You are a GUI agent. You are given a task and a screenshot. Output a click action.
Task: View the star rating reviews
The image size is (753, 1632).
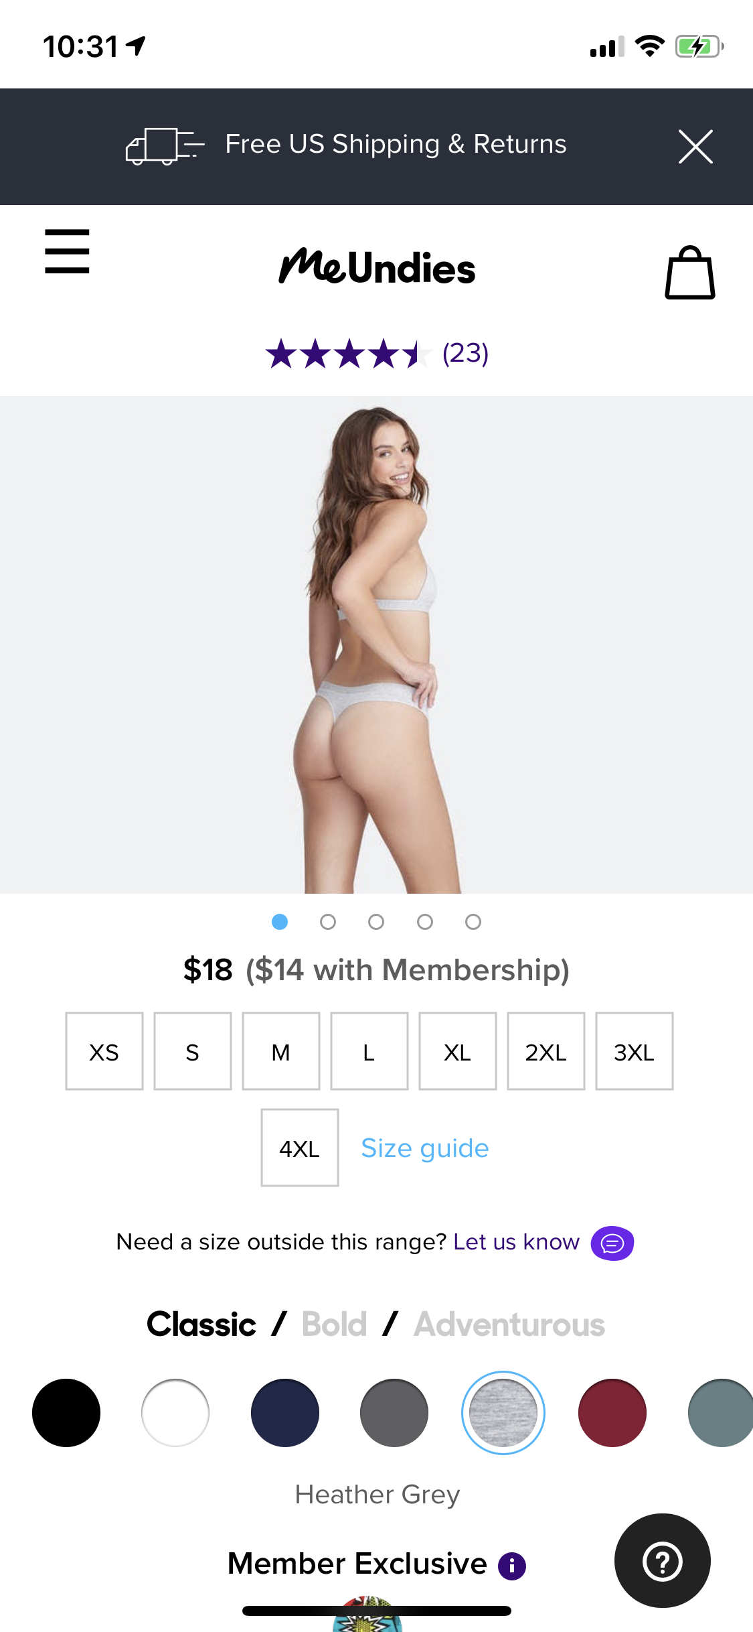point(377,353)
